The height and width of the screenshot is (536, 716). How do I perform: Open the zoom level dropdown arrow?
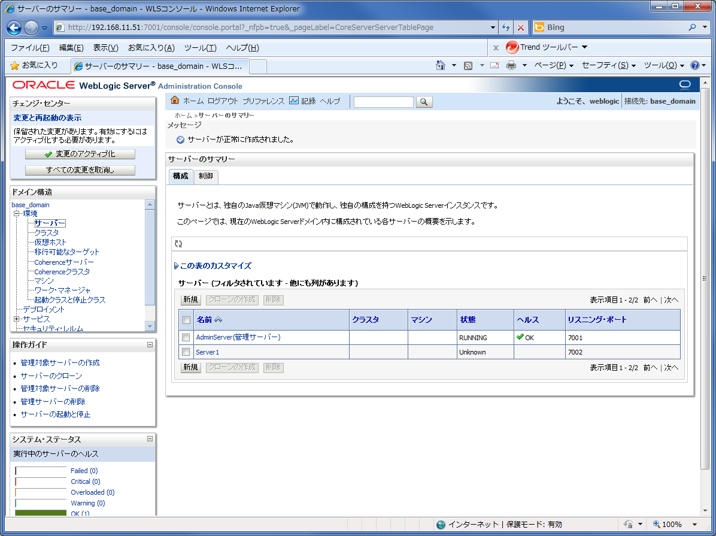(x=694, y=525)
